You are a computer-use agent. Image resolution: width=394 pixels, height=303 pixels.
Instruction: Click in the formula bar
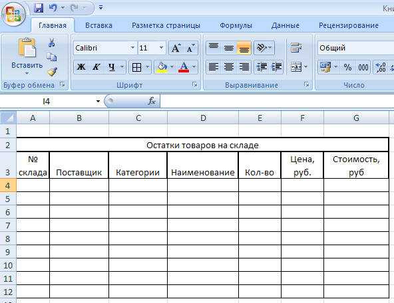coord(276,102)
